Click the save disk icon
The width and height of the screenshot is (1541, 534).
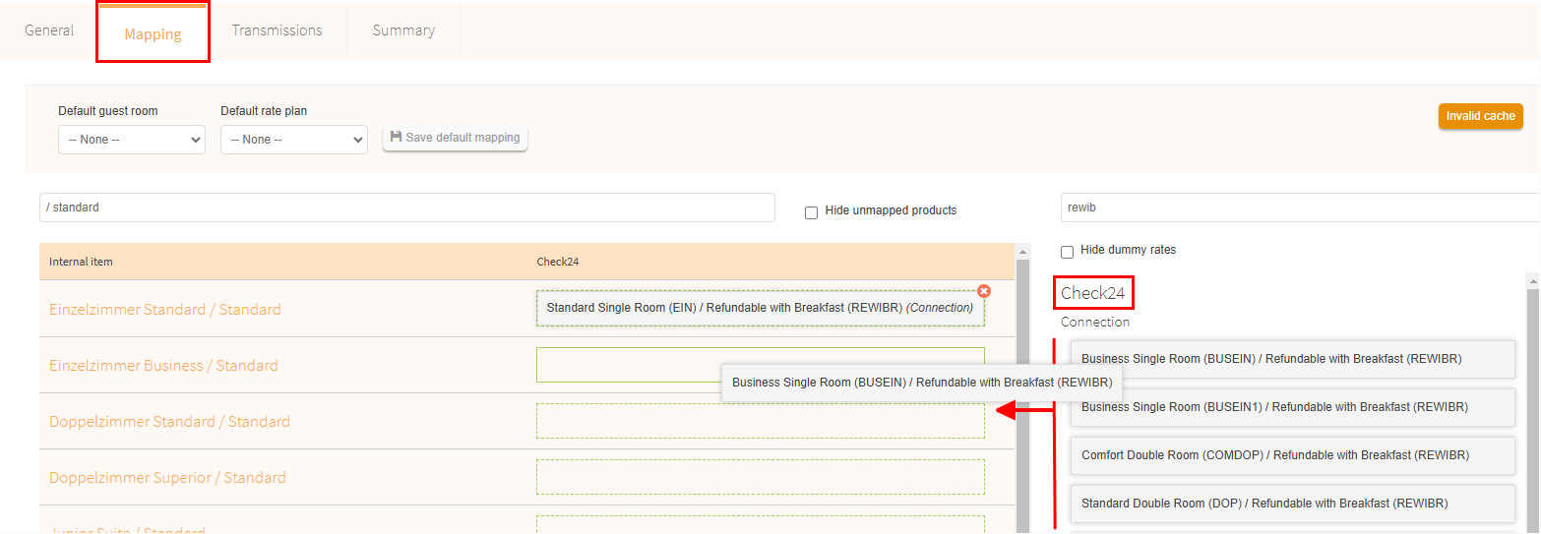(x=396, y=138)
